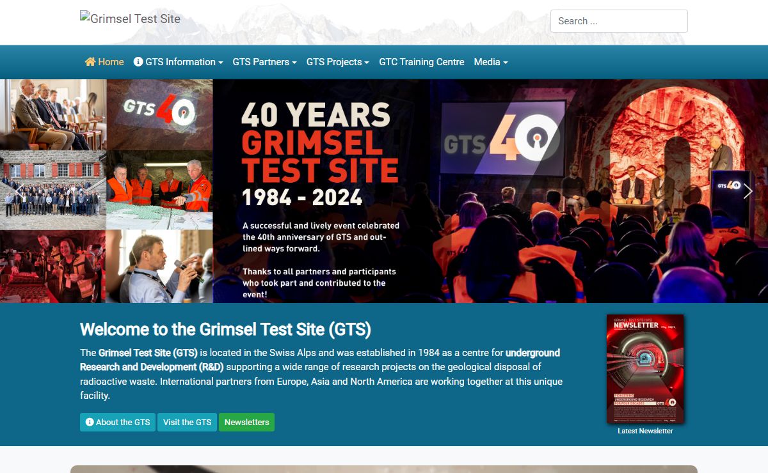768x473 pixels.
Task: Show the next carousel slide
Action: (x=748, y=191)
